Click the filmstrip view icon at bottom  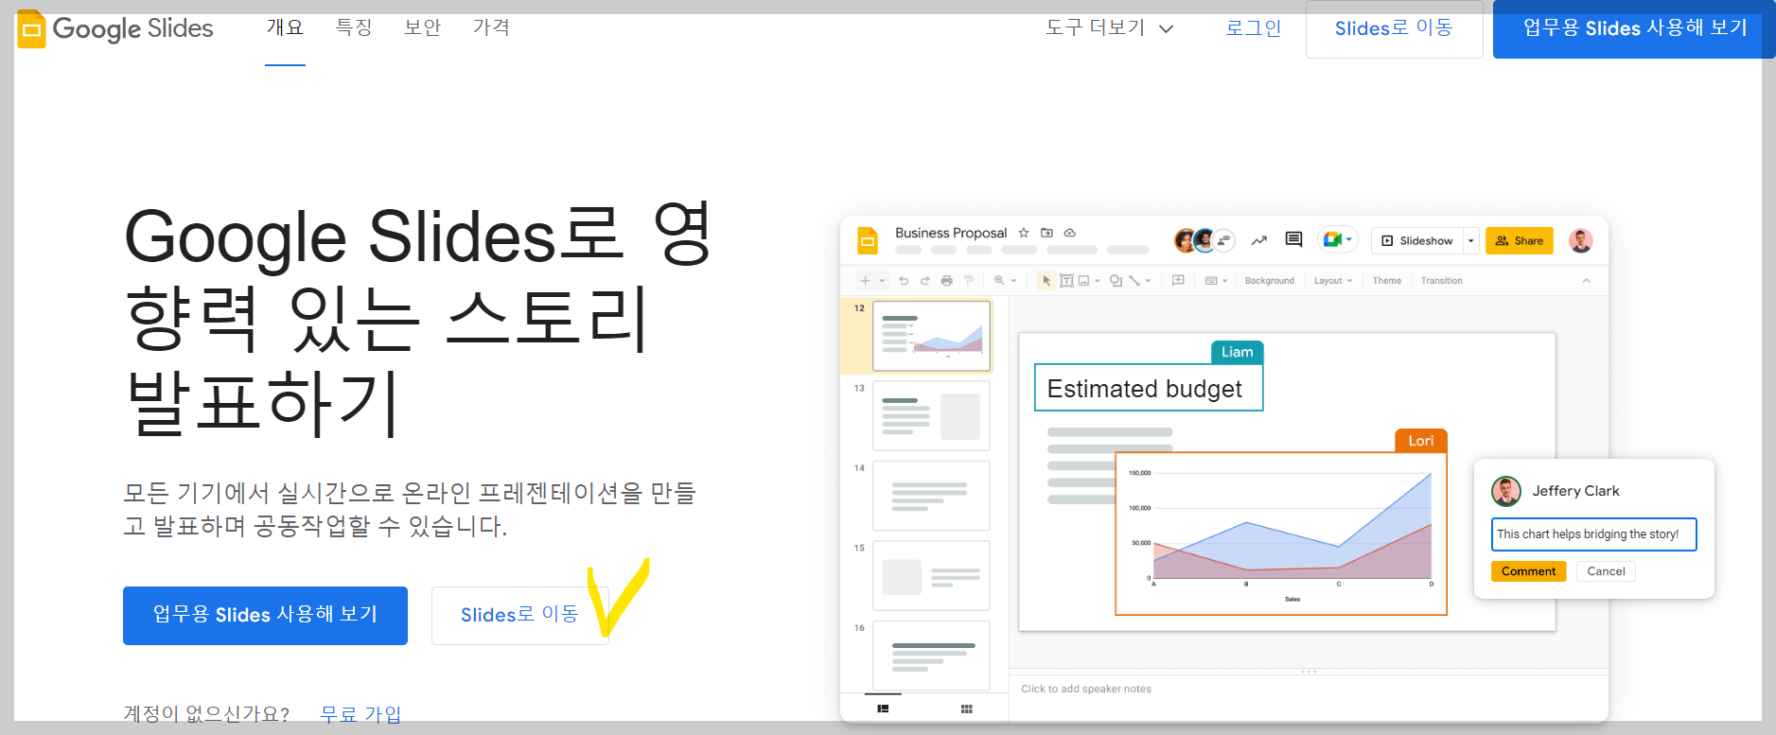click(883, 709)
